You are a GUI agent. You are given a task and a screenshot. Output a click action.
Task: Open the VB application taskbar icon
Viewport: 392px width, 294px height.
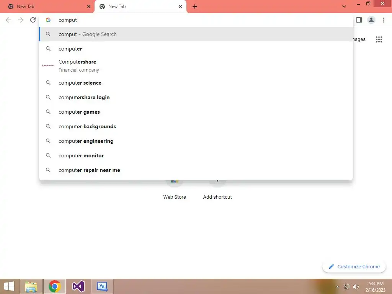(102, 286)
